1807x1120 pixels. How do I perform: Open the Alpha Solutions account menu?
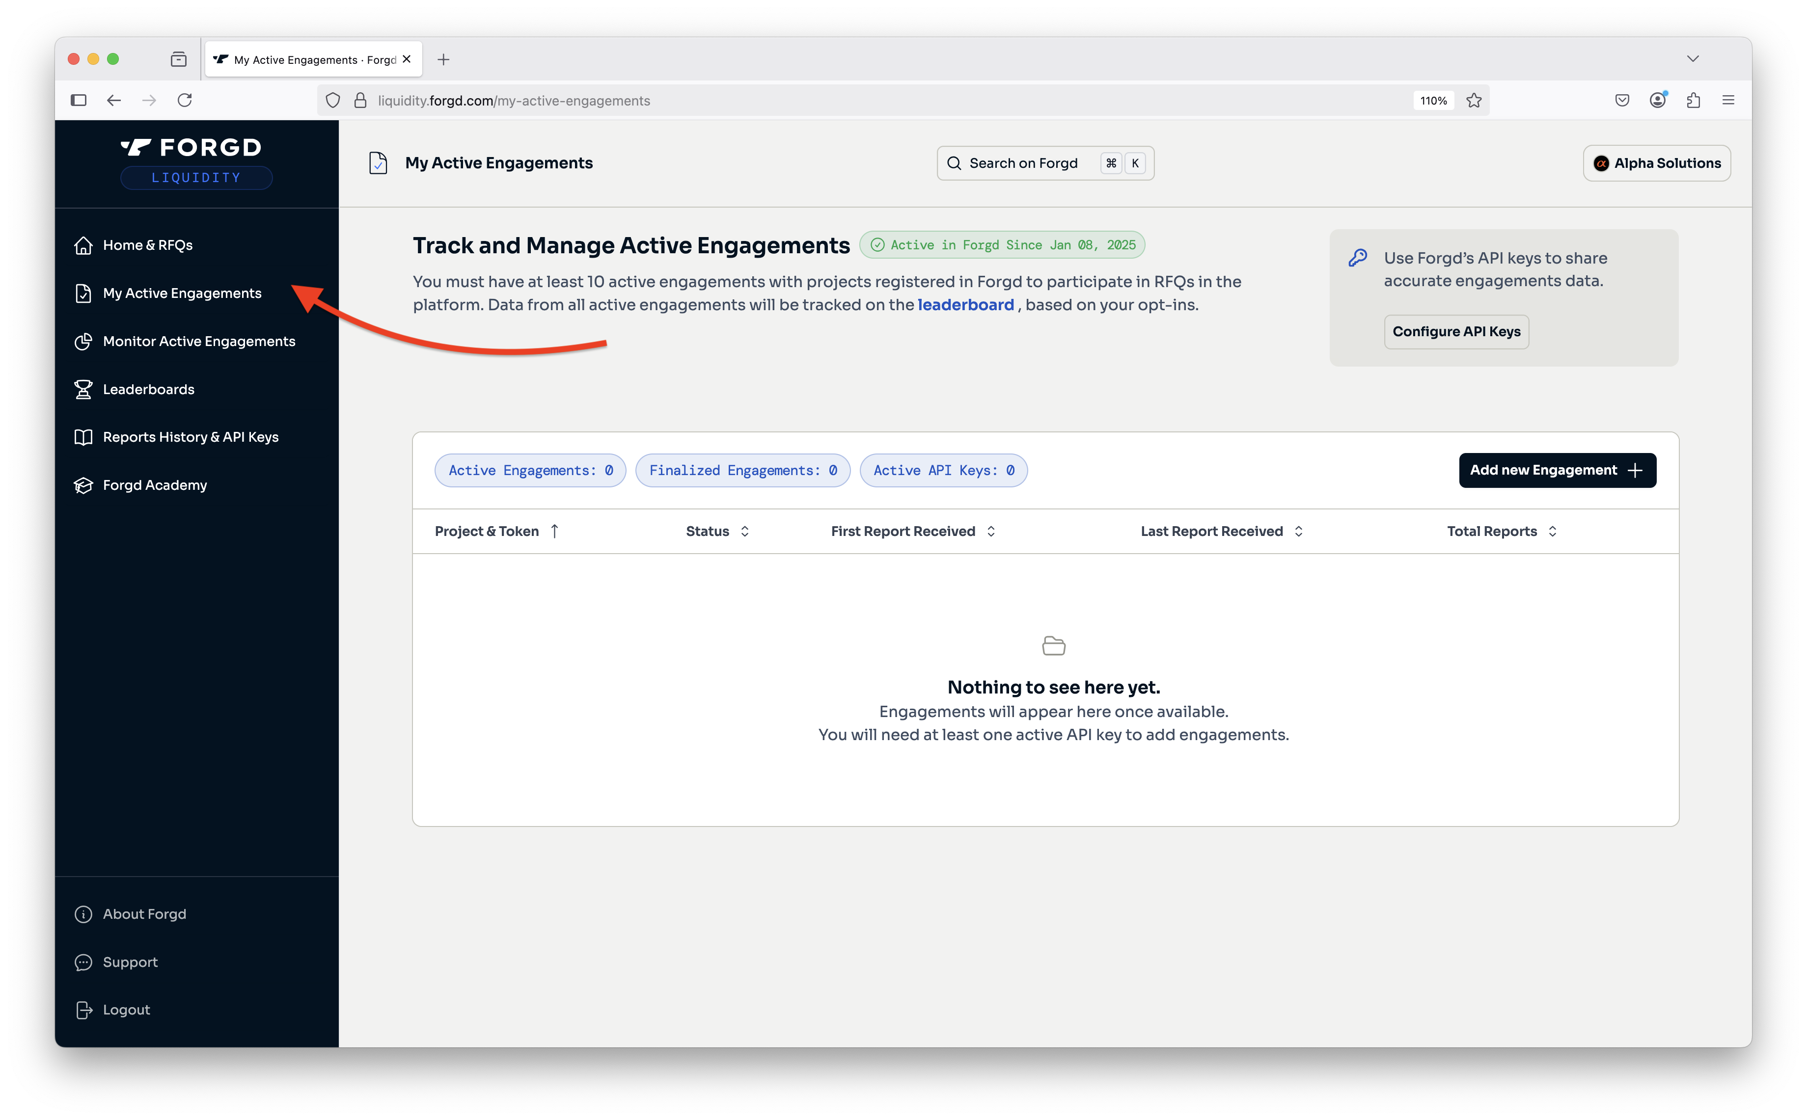[x=1657, y=163]
